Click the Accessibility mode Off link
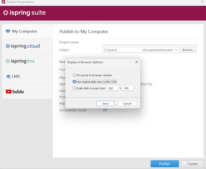Image resolution: width=206 pixels, height=169 pixels. click(x=105, y=110)
